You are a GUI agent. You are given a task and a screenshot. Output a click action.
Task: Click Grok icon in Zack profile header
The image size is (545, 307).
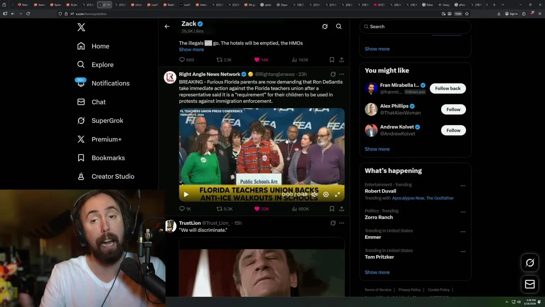click(x=325, y=26)
